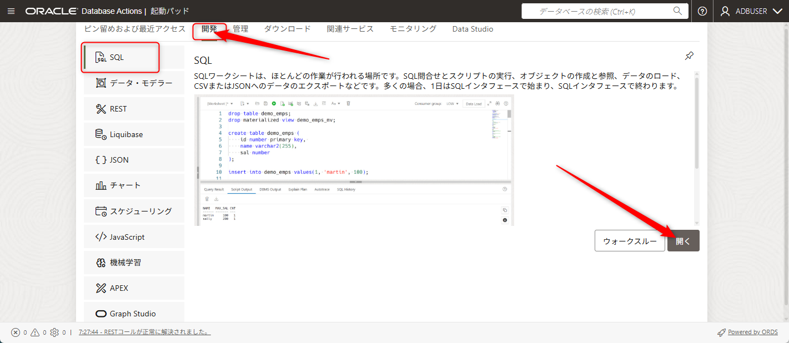Click the ADBUSER user avatar icon

[x=725, y=11]
